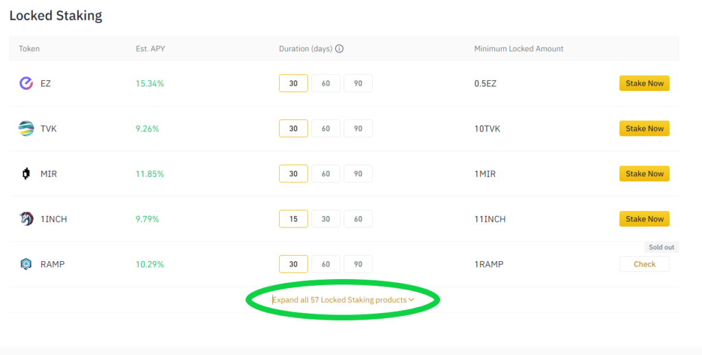702x355 pixels.
Task: Click the 10.29% APY value
Action: [150, 264]
